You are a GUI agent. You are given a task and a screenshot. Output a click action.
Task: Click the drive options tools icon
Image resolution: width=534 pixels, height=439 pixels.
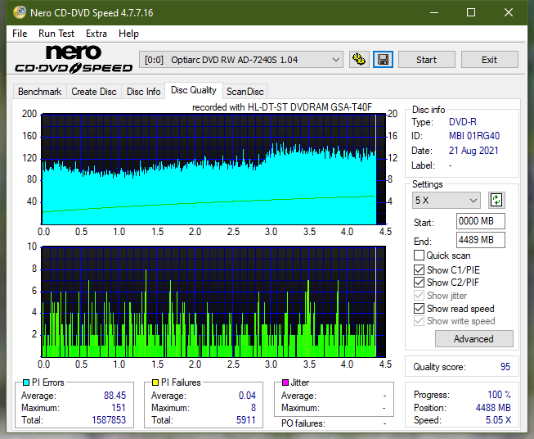(x=359, y=60)
